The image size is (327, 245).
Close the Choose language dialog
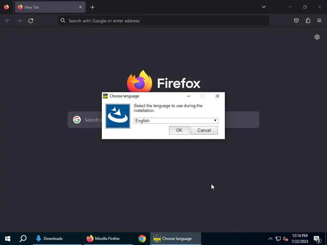[217, 96]
